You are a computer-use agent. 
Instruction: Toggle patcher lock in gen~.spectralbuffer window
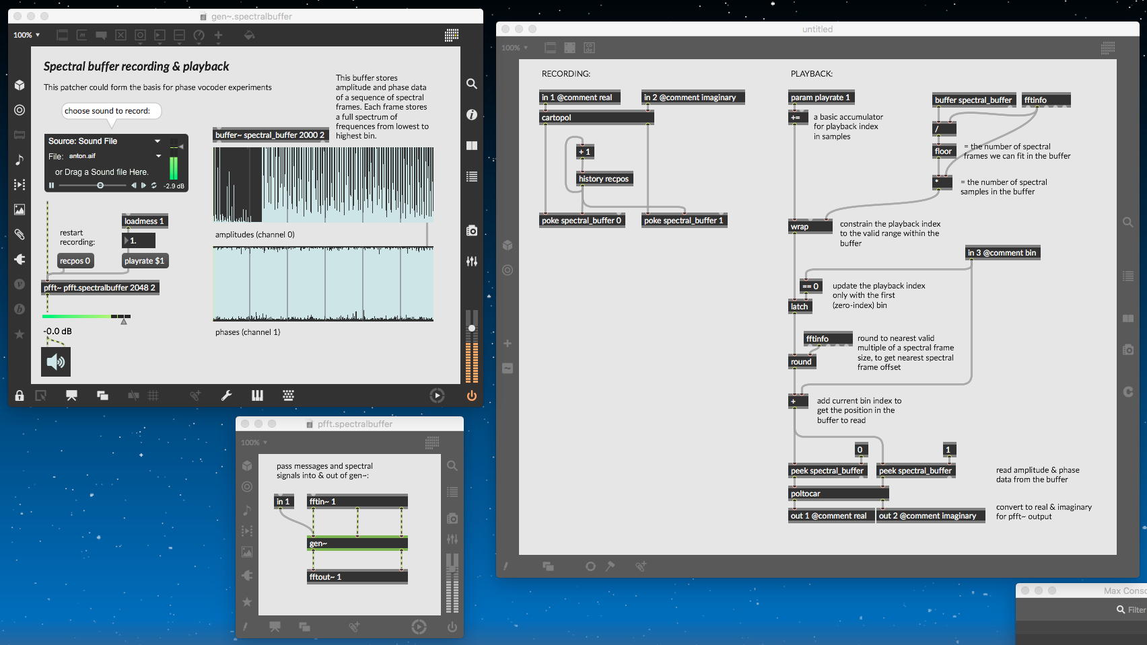coord(20,395)
